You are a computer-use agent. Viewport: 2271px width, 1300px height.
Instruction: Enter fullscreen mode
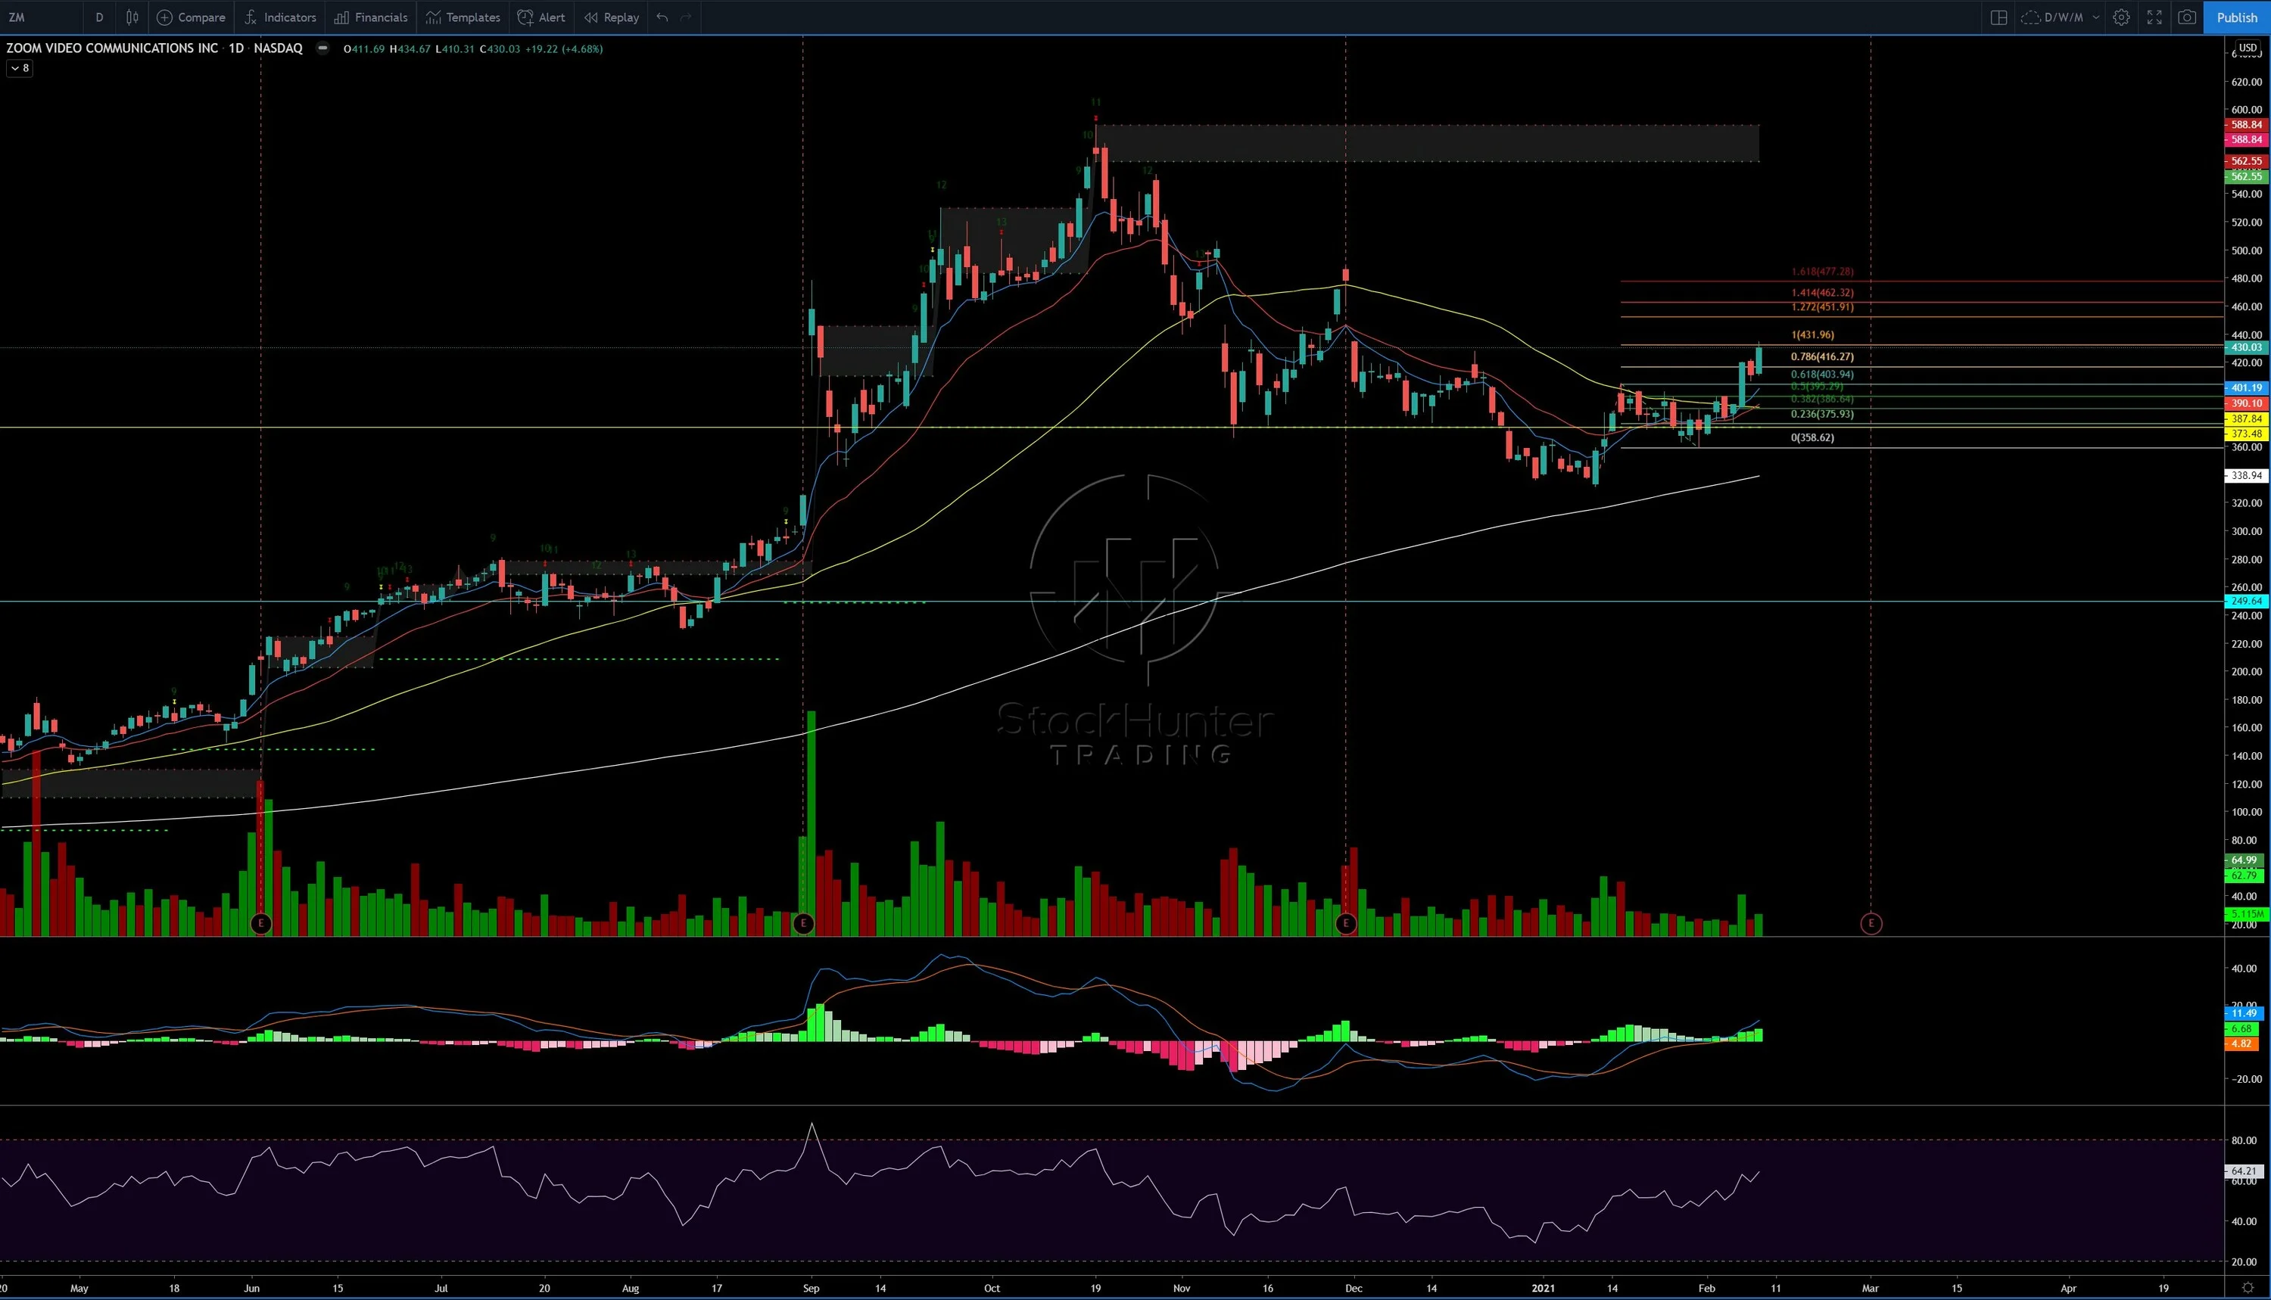tap(2154, 17)
